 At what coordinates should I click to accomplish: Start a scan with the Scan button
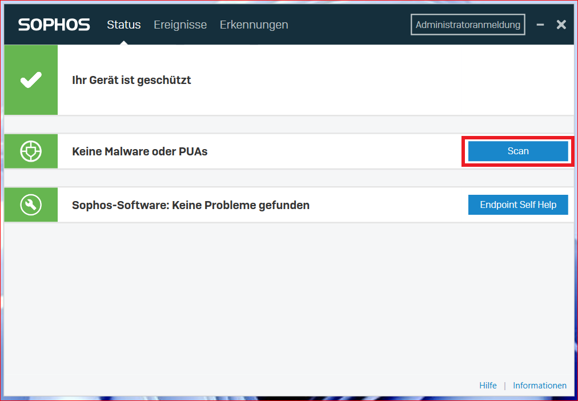[x=517, y=151]
